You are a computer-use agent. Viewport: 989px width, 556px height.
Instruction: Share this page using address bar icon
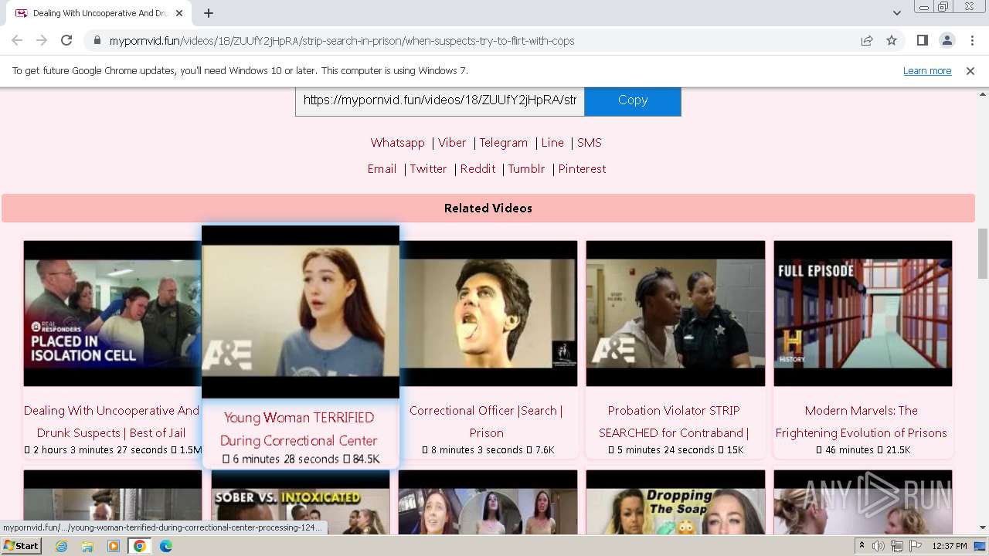click(x=867, y=41)
